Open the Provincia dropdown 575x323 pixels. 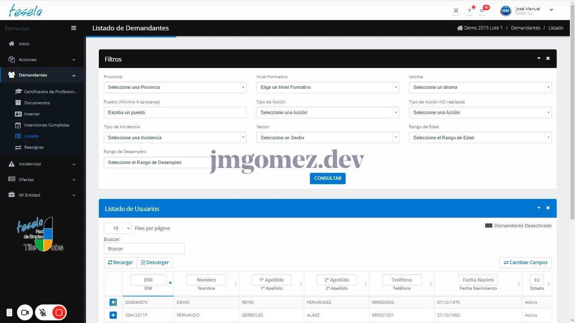point(175,88)
